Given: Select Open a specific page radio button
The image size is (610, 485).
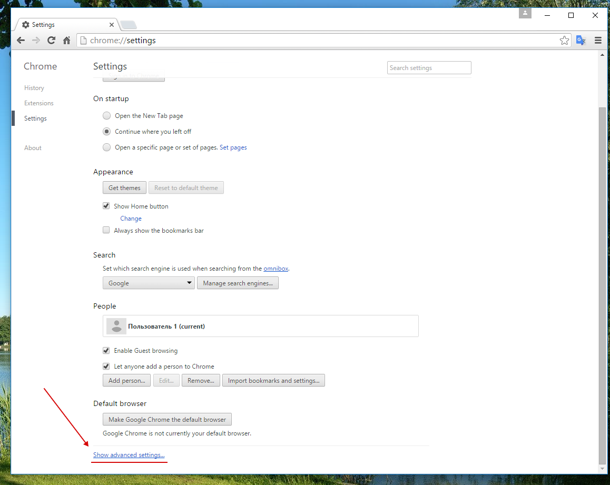Looking at the screenshot, I should coord(107,147).
